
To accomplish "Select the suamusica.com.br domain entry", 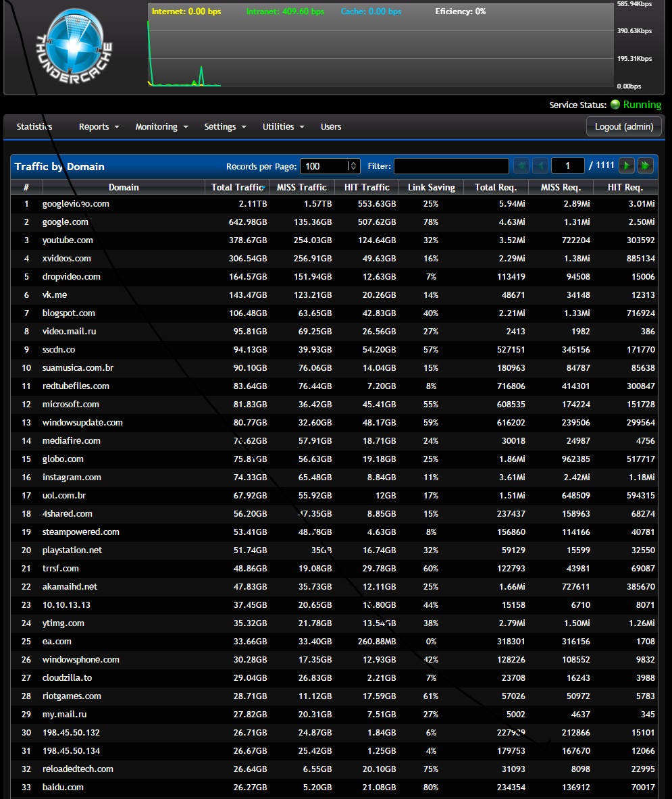I will click(x=78, y=368).
